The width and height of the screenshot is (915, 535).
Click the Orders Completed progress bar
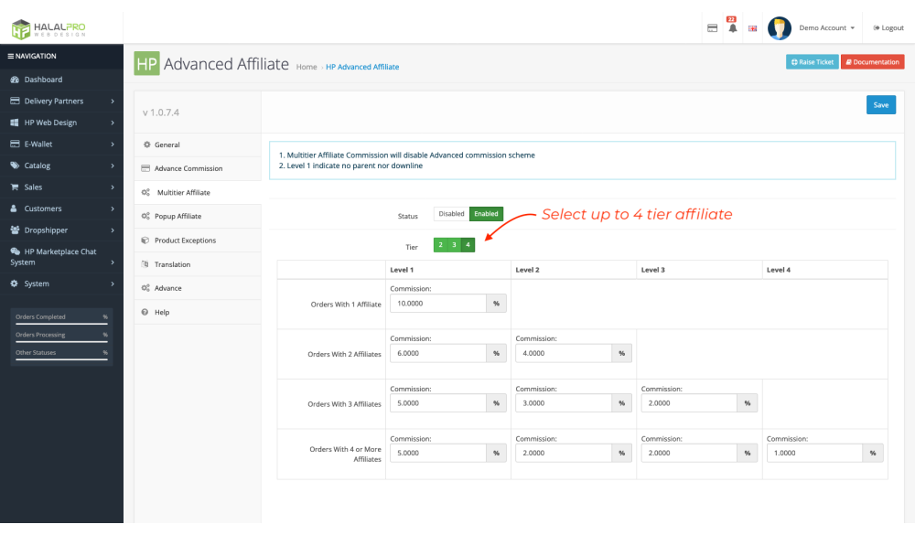[x=61, y=323]
